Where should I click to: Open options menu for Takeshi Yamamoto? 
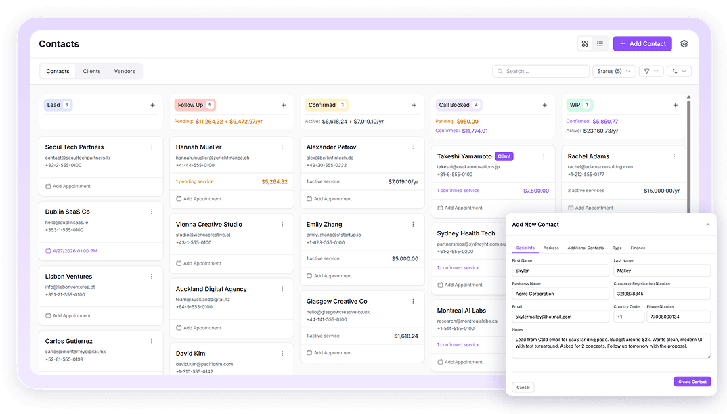(x=544, y=156)
